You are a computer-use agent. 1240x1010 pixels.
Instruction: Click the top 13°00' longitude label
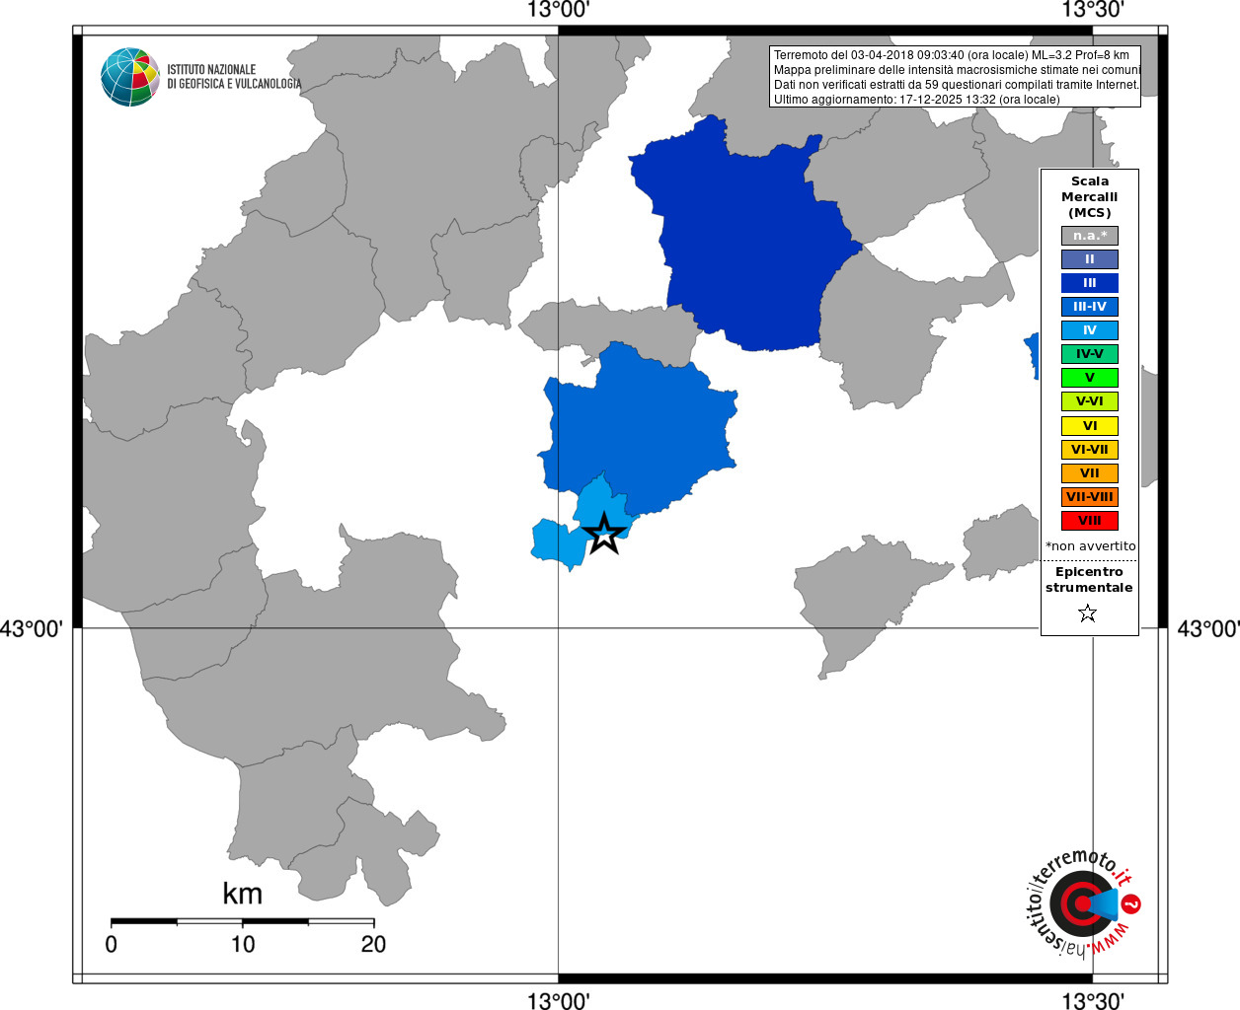click(x=559, y=11)
